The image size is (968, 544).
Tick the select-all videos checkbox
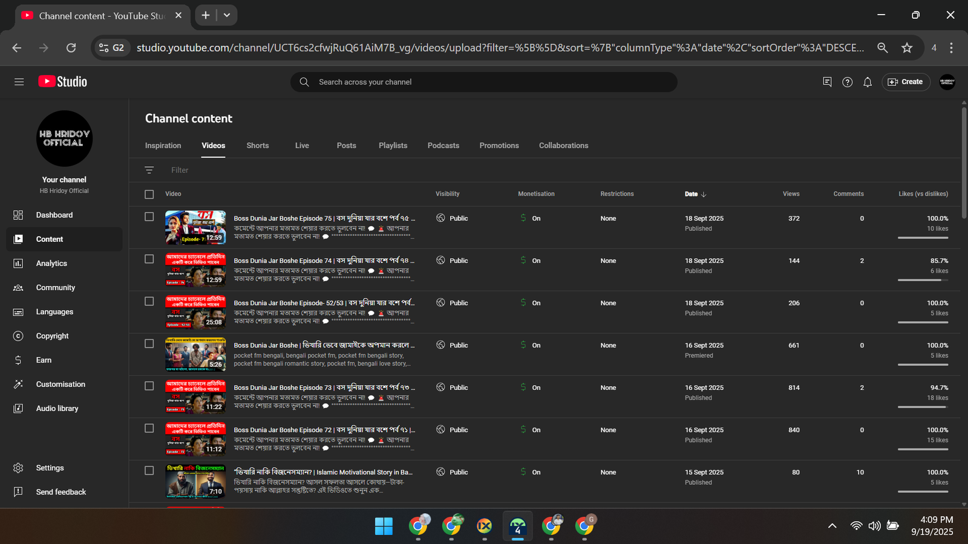click(149, 194)
